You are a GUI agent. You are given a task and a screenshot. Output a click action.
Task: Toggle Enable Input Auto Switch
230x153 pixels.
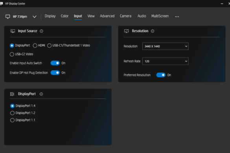(55, 63)
